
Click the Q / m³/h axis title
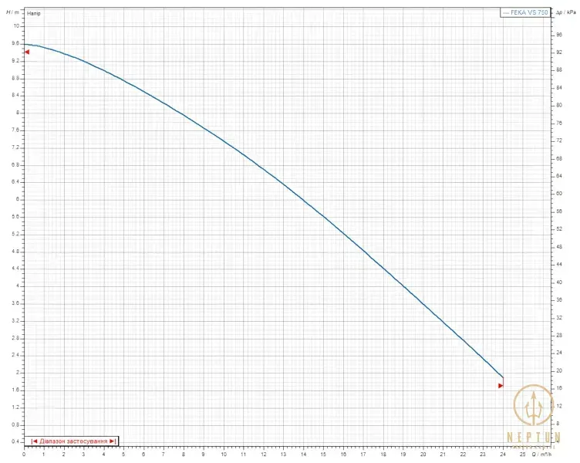click(541, 454)
